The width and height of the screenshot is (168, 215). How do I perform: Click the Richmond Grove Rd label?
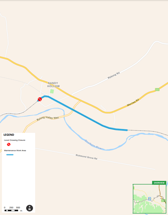(86, 157)
